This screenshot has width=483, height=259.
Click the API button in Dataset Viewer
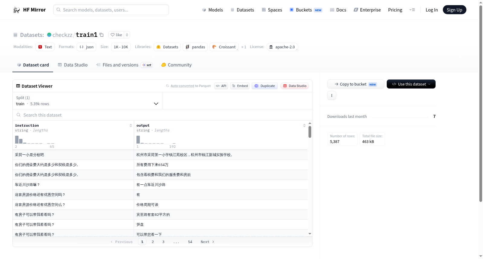pos(221,86)
